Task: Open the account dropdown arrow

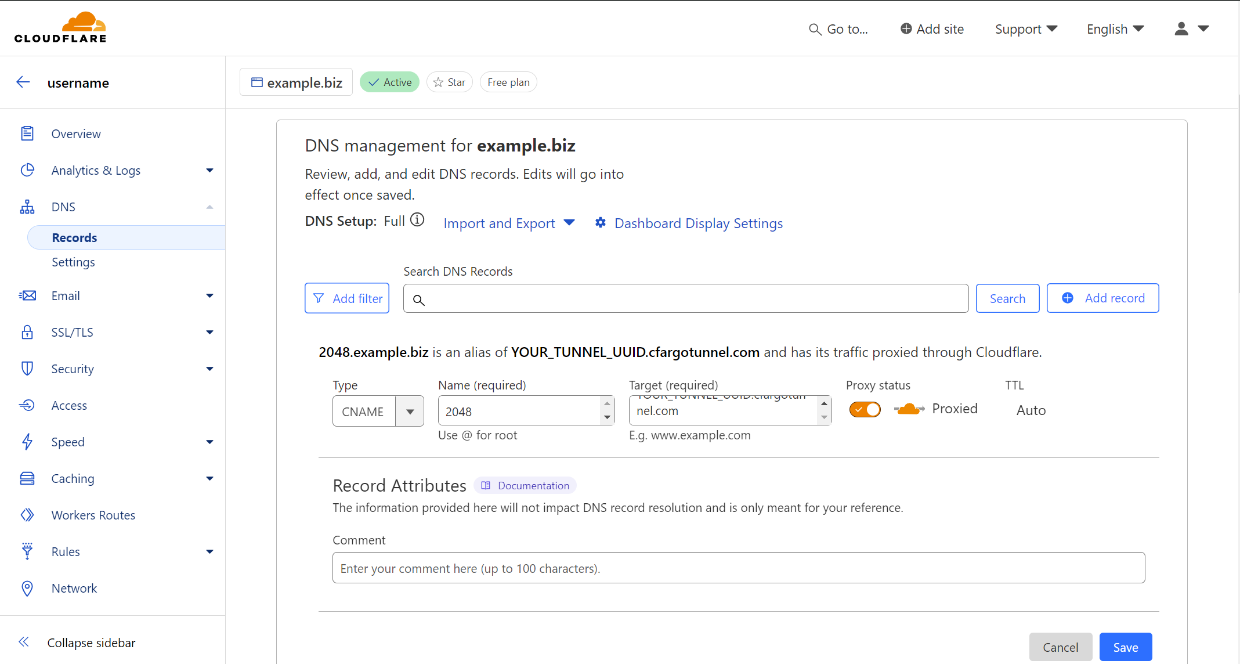Action: pos(1203,28)
